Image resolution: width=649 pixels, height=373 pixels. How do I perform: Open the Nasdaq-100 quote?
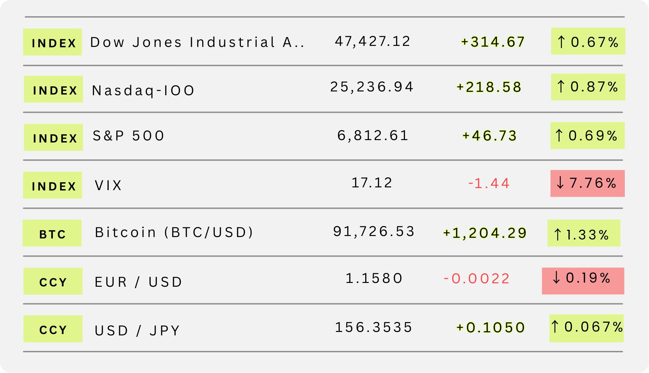(x=143, y=90)
